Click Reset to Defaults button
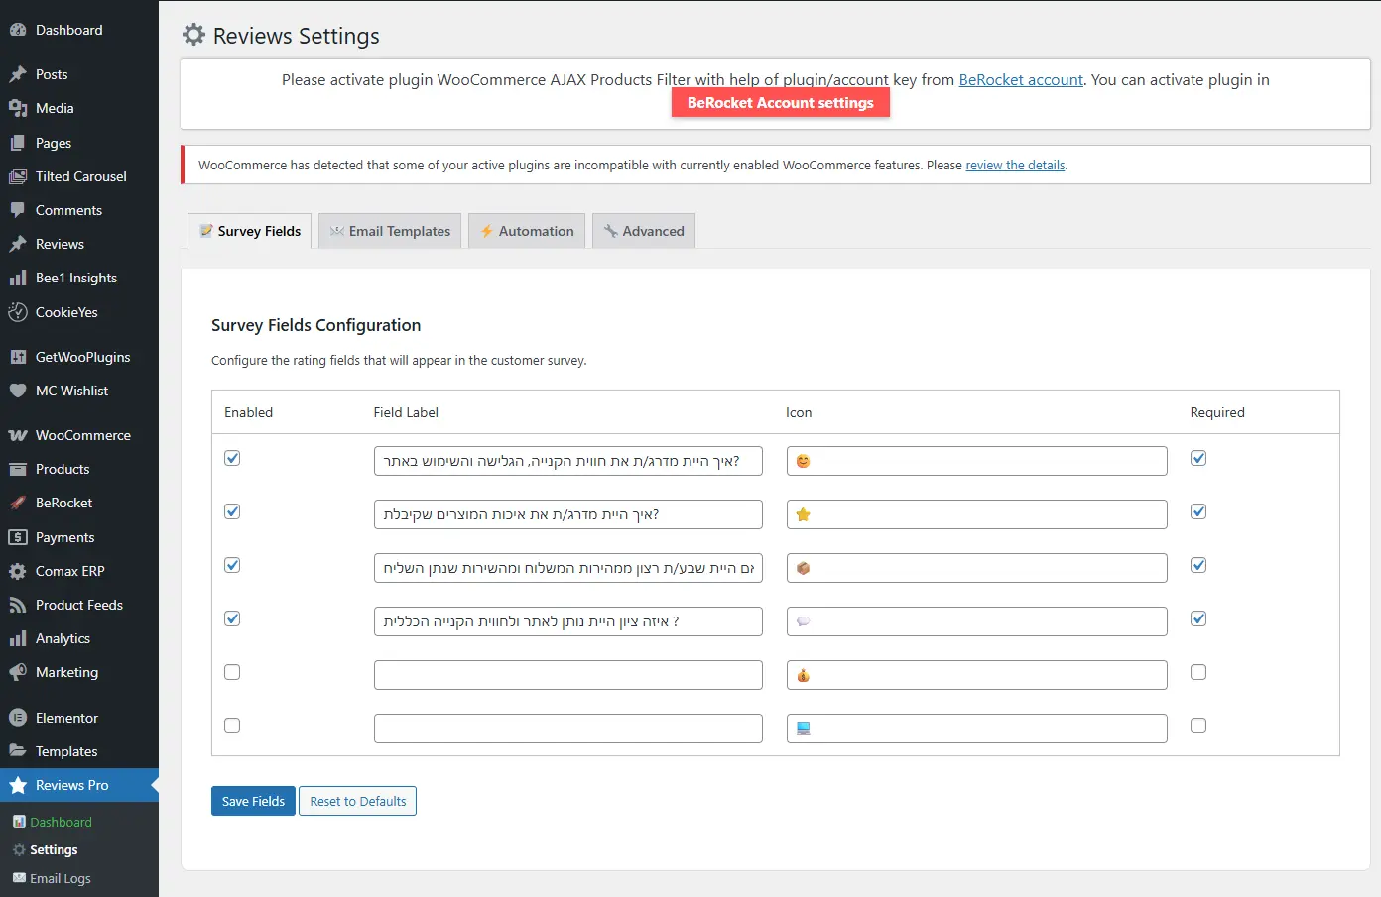Viewport: 1381px width, 897px height. coord(357,801)
